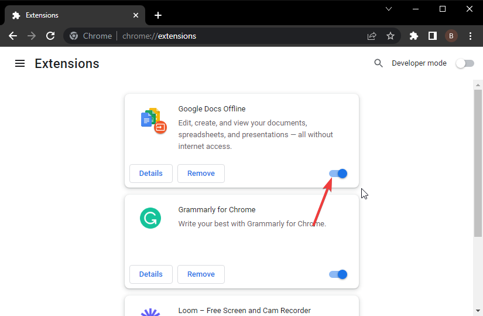
Task: Close the Extensions tab
Action: coord(136,15)
